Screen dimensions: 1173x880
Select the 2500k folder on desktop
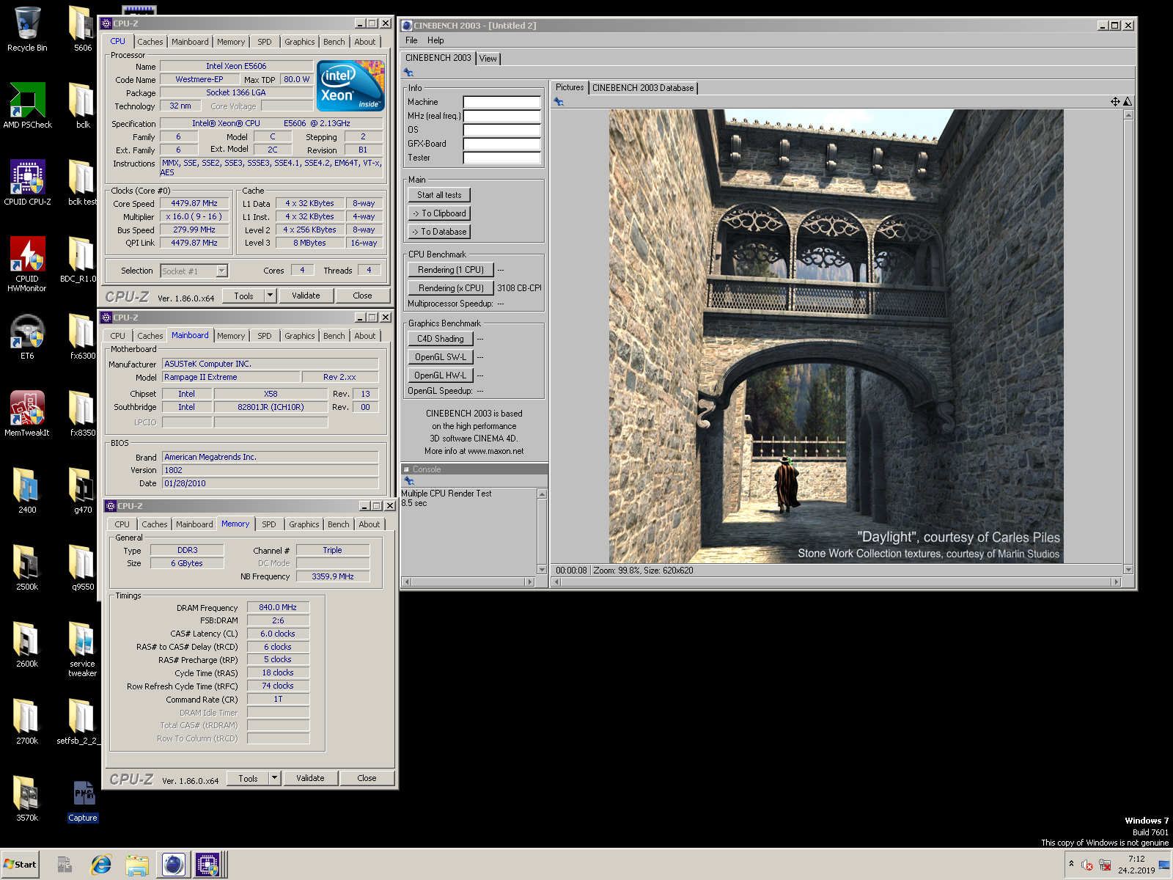point(27,568)
